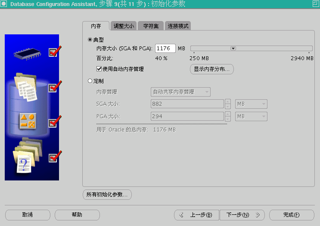This screenshot has height=226, width=320.
Task: Switch to the 连接模式 tab
Action: (178, 26)
